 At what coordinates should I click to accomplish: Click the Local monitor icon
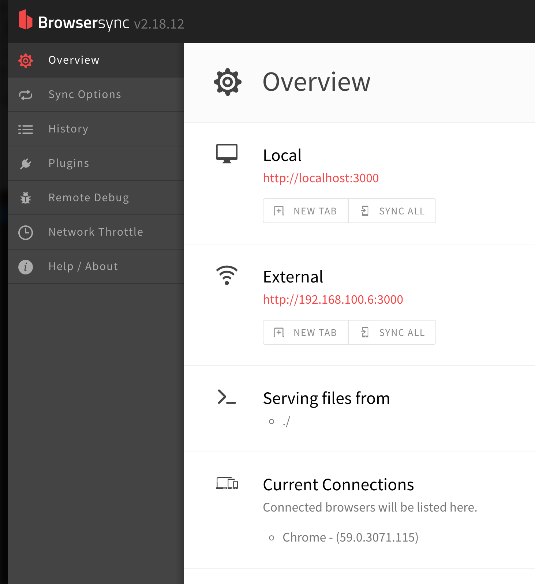click(227, 154)
